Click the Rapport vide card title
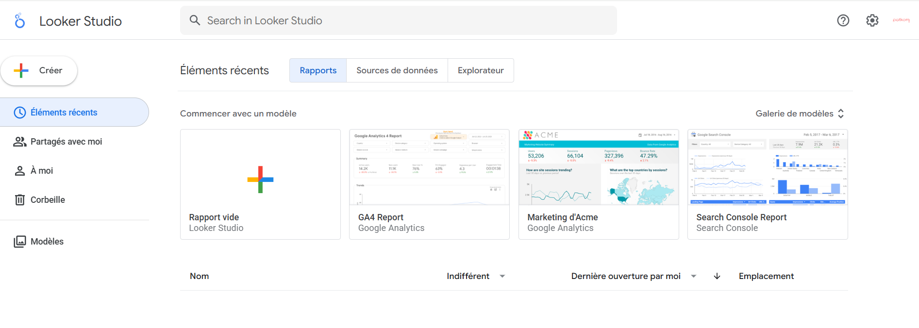The width and height of the screenshot is (919, 328). 214,217
